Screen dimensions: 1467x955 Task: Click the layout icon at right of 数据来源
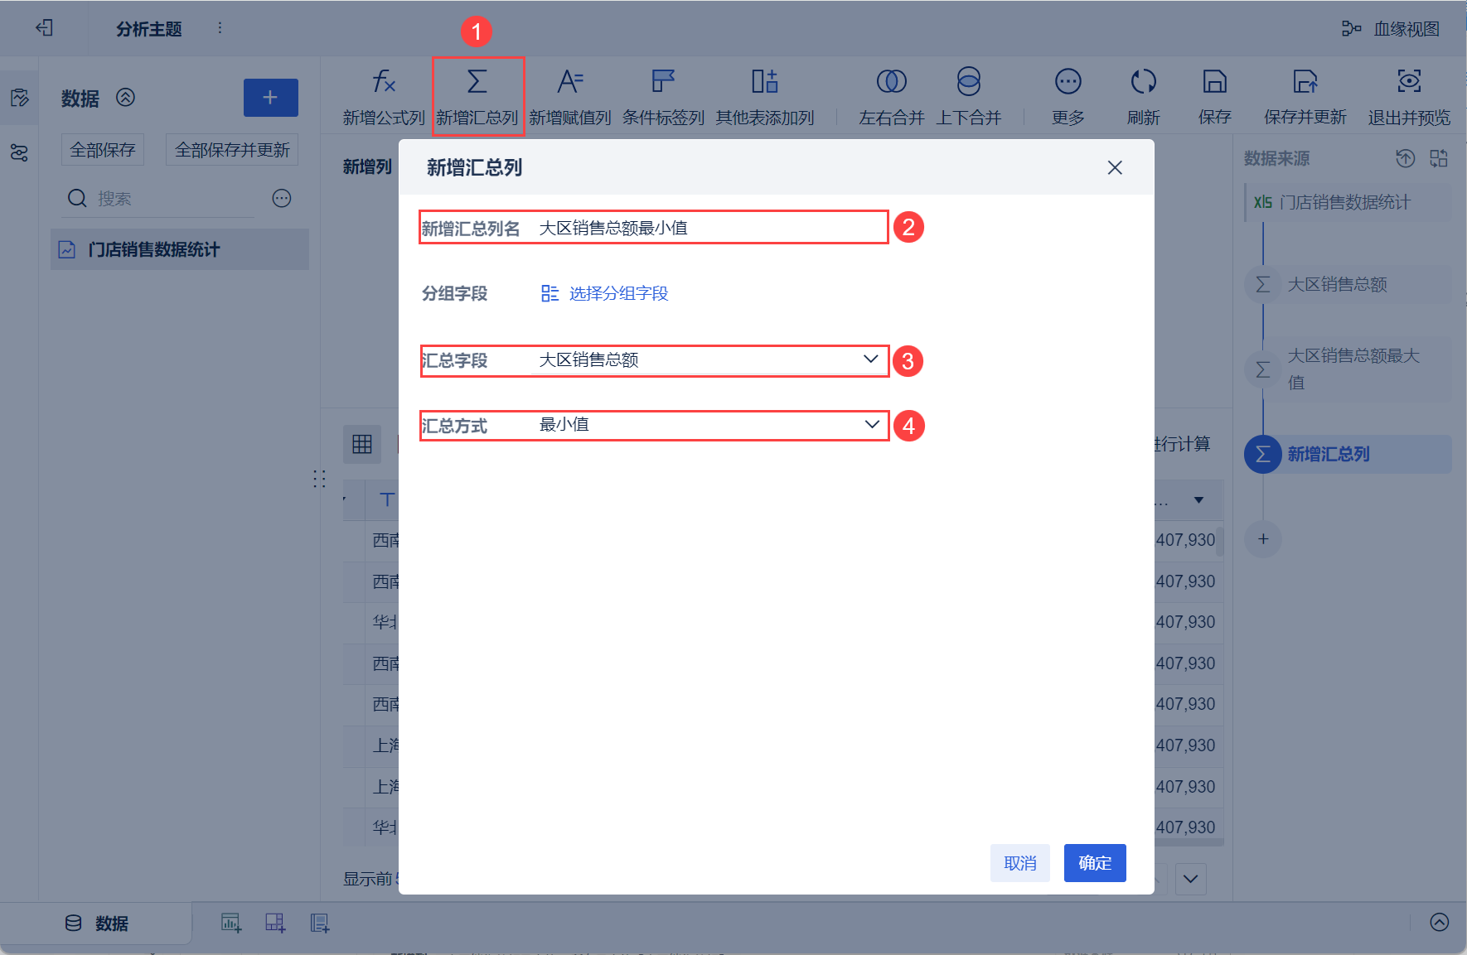[1439, 158]
